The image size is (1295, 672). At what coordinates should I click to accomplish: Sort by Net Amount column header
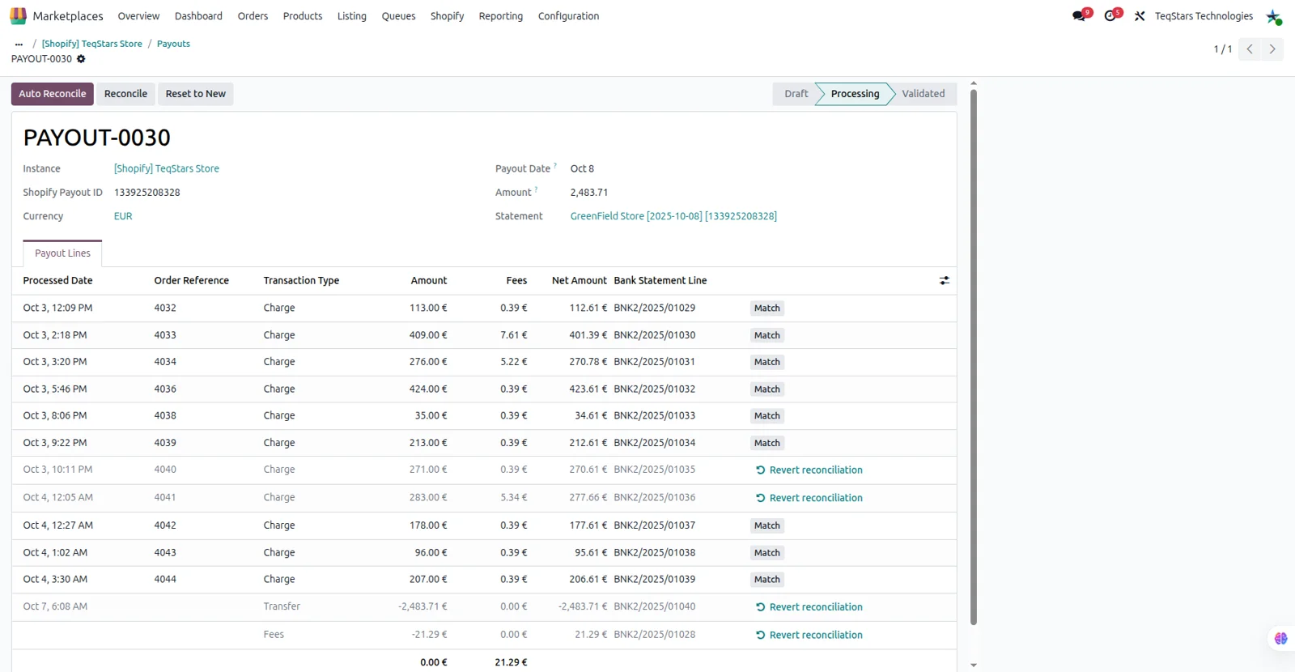[579, 281]
